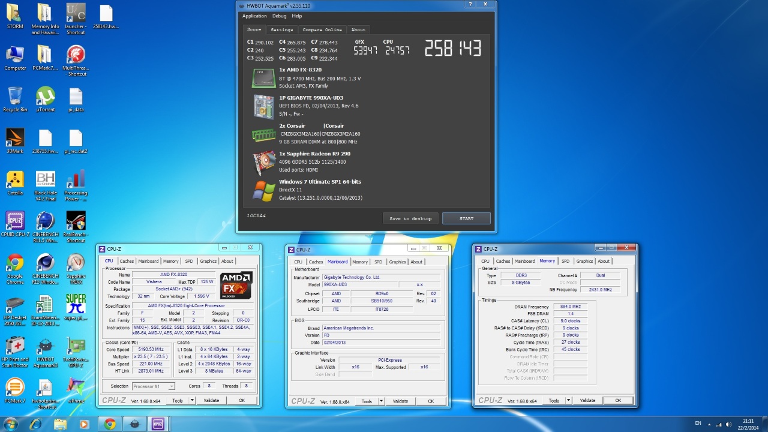Image resolution: width=768 pixels, height=432 pixels.
Task: Open Caches tab in the CPU-Z CPU window
Action: 127,261
